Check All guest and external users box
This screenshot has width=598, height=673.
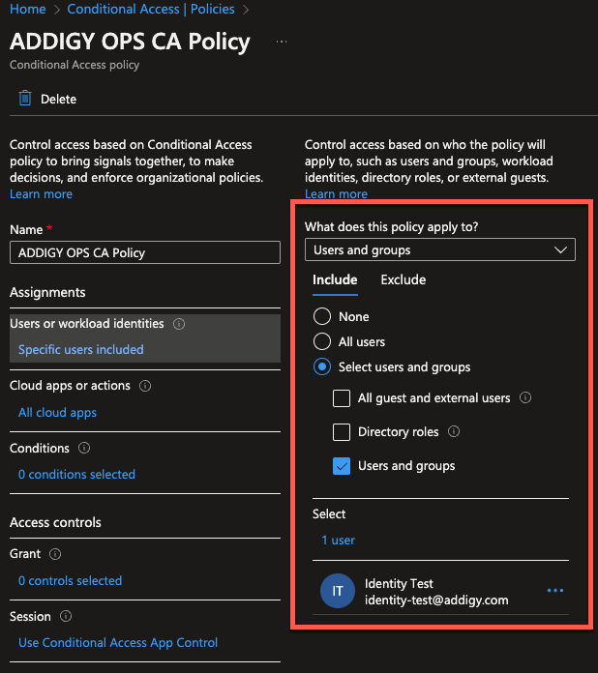342,397
